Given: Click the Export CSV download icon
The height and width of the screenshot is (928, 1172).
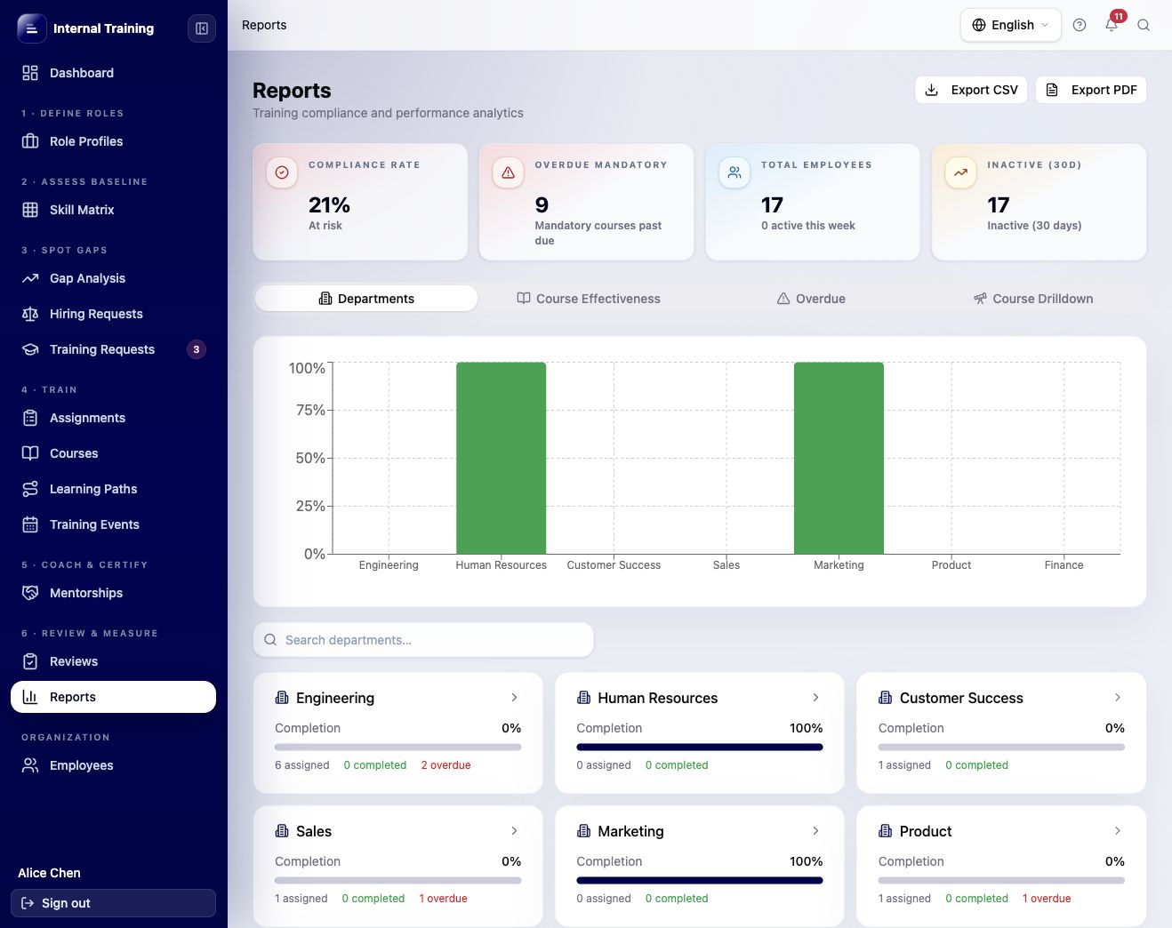Looking at the screenshot, I should pos(932,90).
